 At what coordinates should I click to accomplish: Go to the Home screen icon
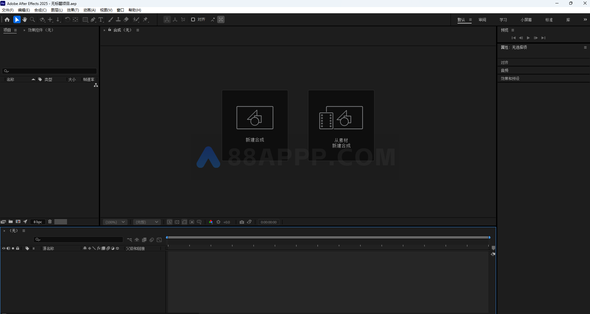click(x=7, y=19)
